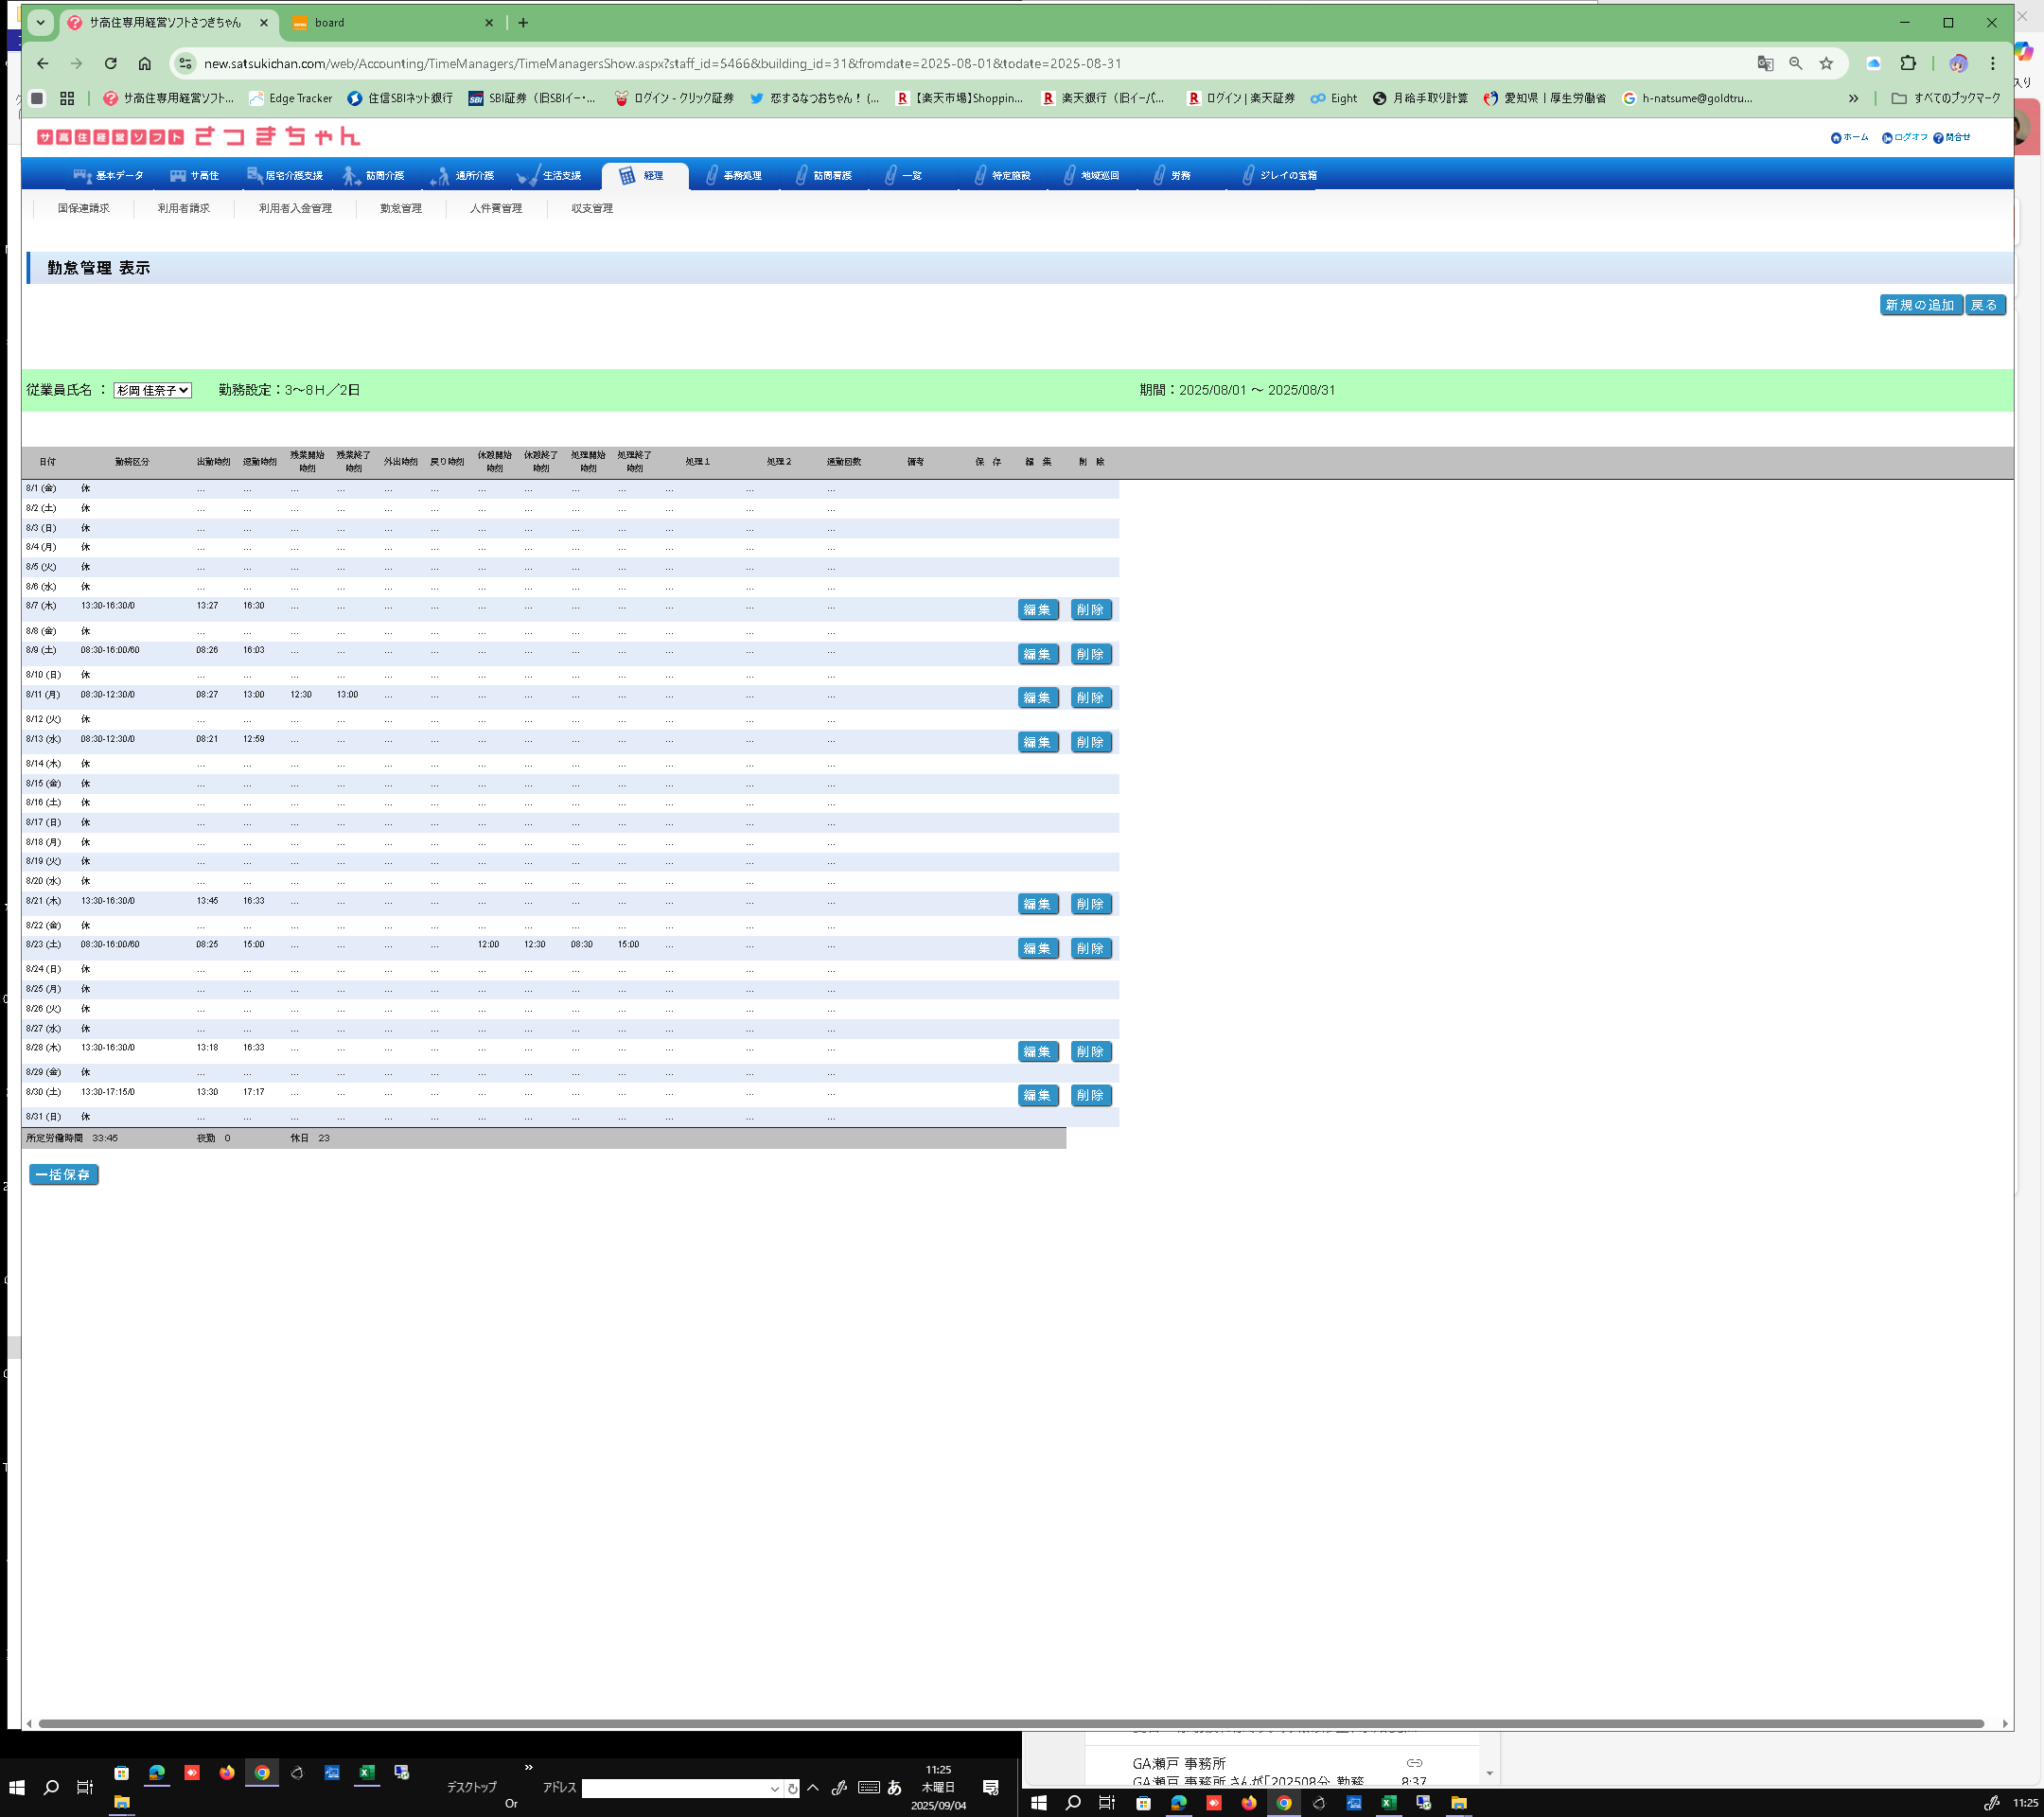The width and height of the screenshot is (2044, 1817).
Task: Click 削除 button for 8/30 row
Action: [1090, 1096]
